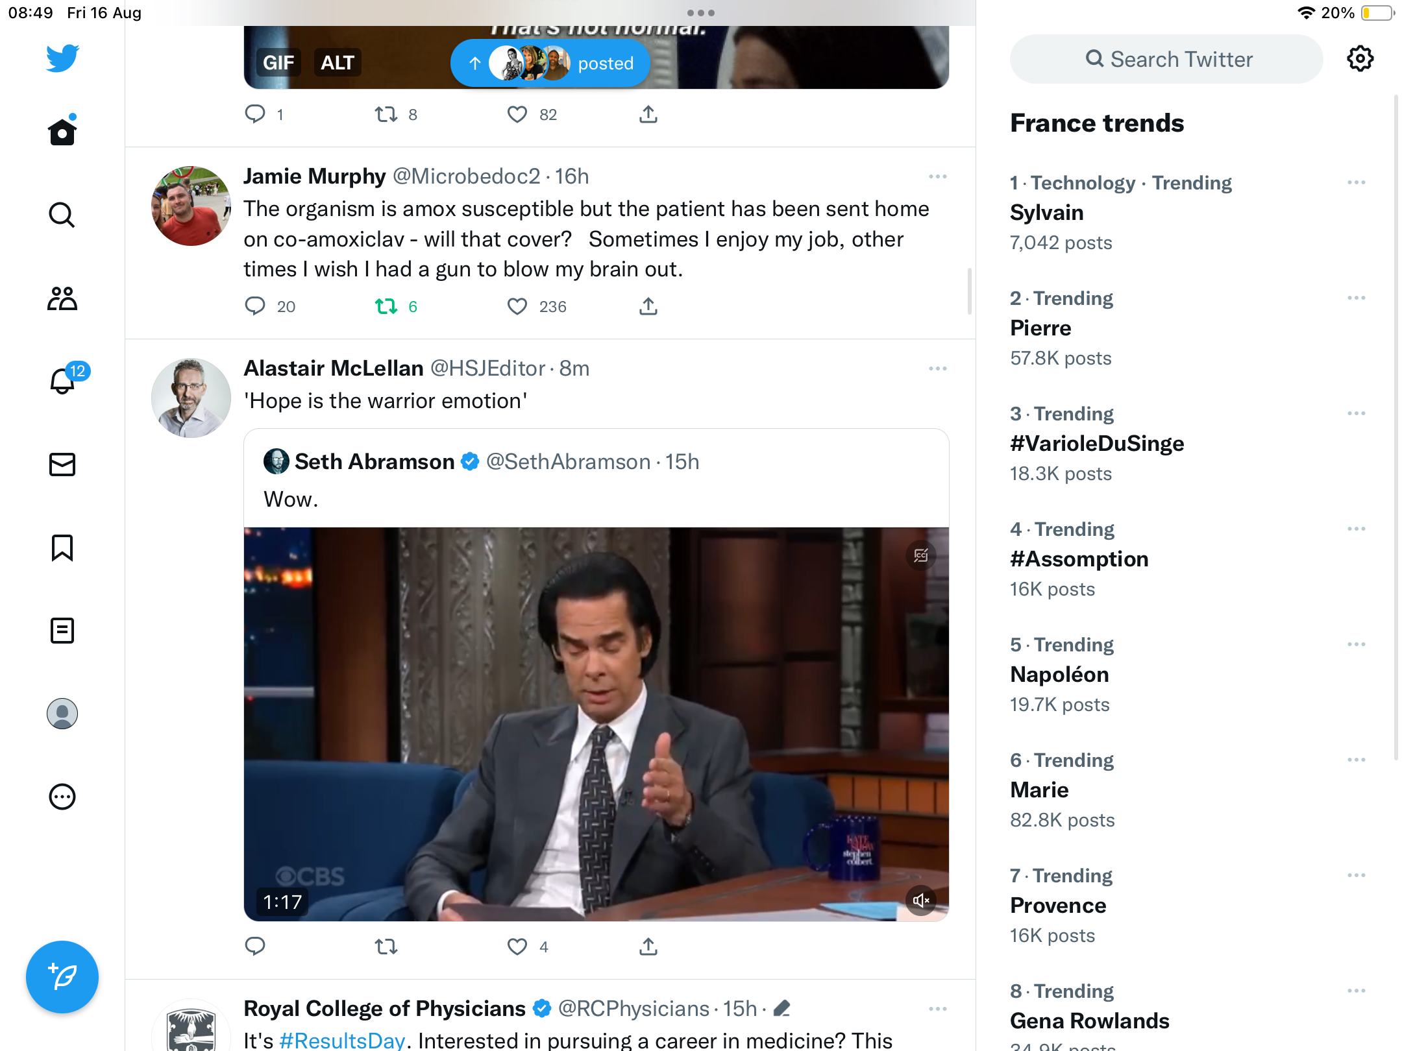This screenshot has width=1402, height=1051.
Task: Like Jamie Murphy's tweet with 236 likes
Action: (517, 306)
